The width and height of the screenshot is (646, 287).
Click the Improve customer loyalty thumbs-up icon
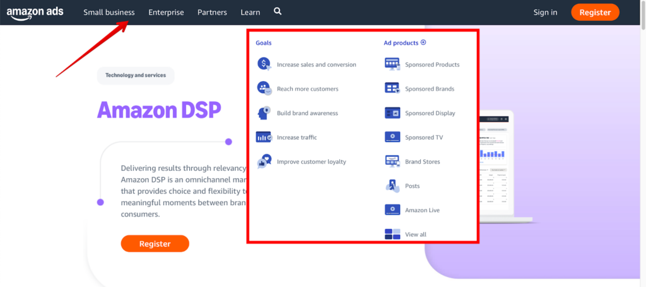[264, 161]
